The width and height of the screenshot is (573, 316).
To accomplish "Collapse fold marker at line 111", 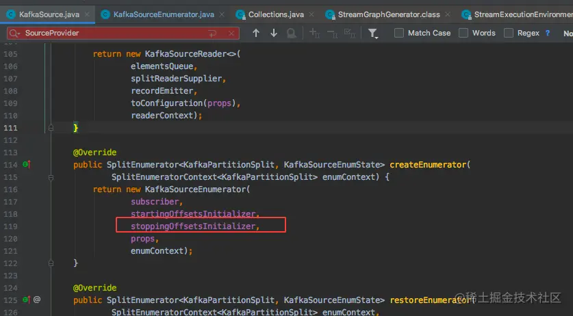I will point(51,128).
